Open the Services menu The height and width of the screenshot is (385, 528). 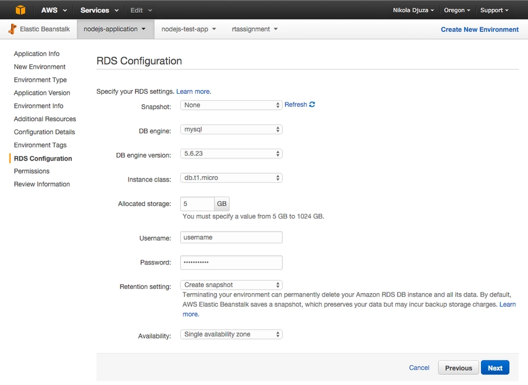[x=99, y=10]
